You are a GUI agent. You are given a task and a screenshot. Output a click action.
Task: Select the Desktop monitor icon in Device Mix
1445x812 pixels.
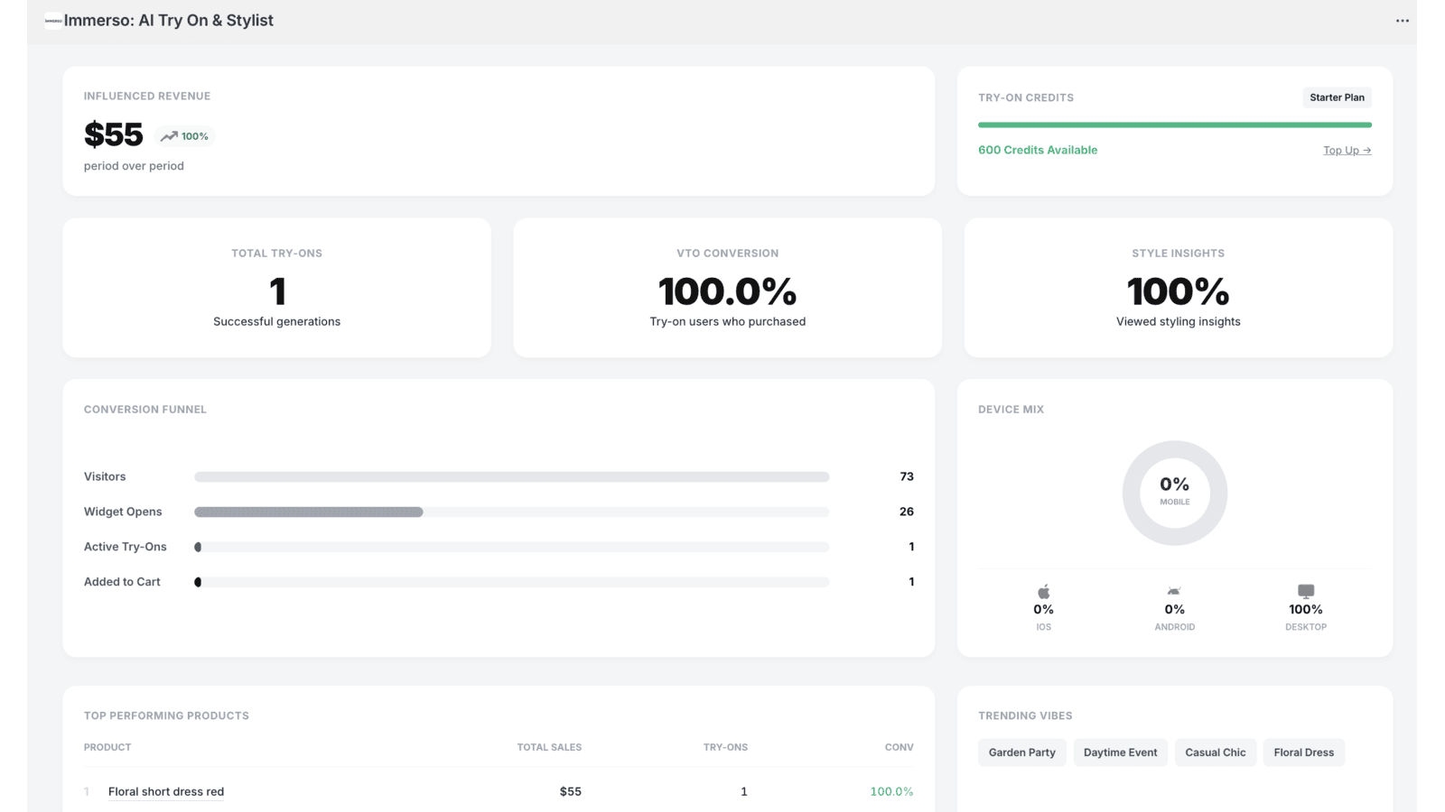(1306, 591)
